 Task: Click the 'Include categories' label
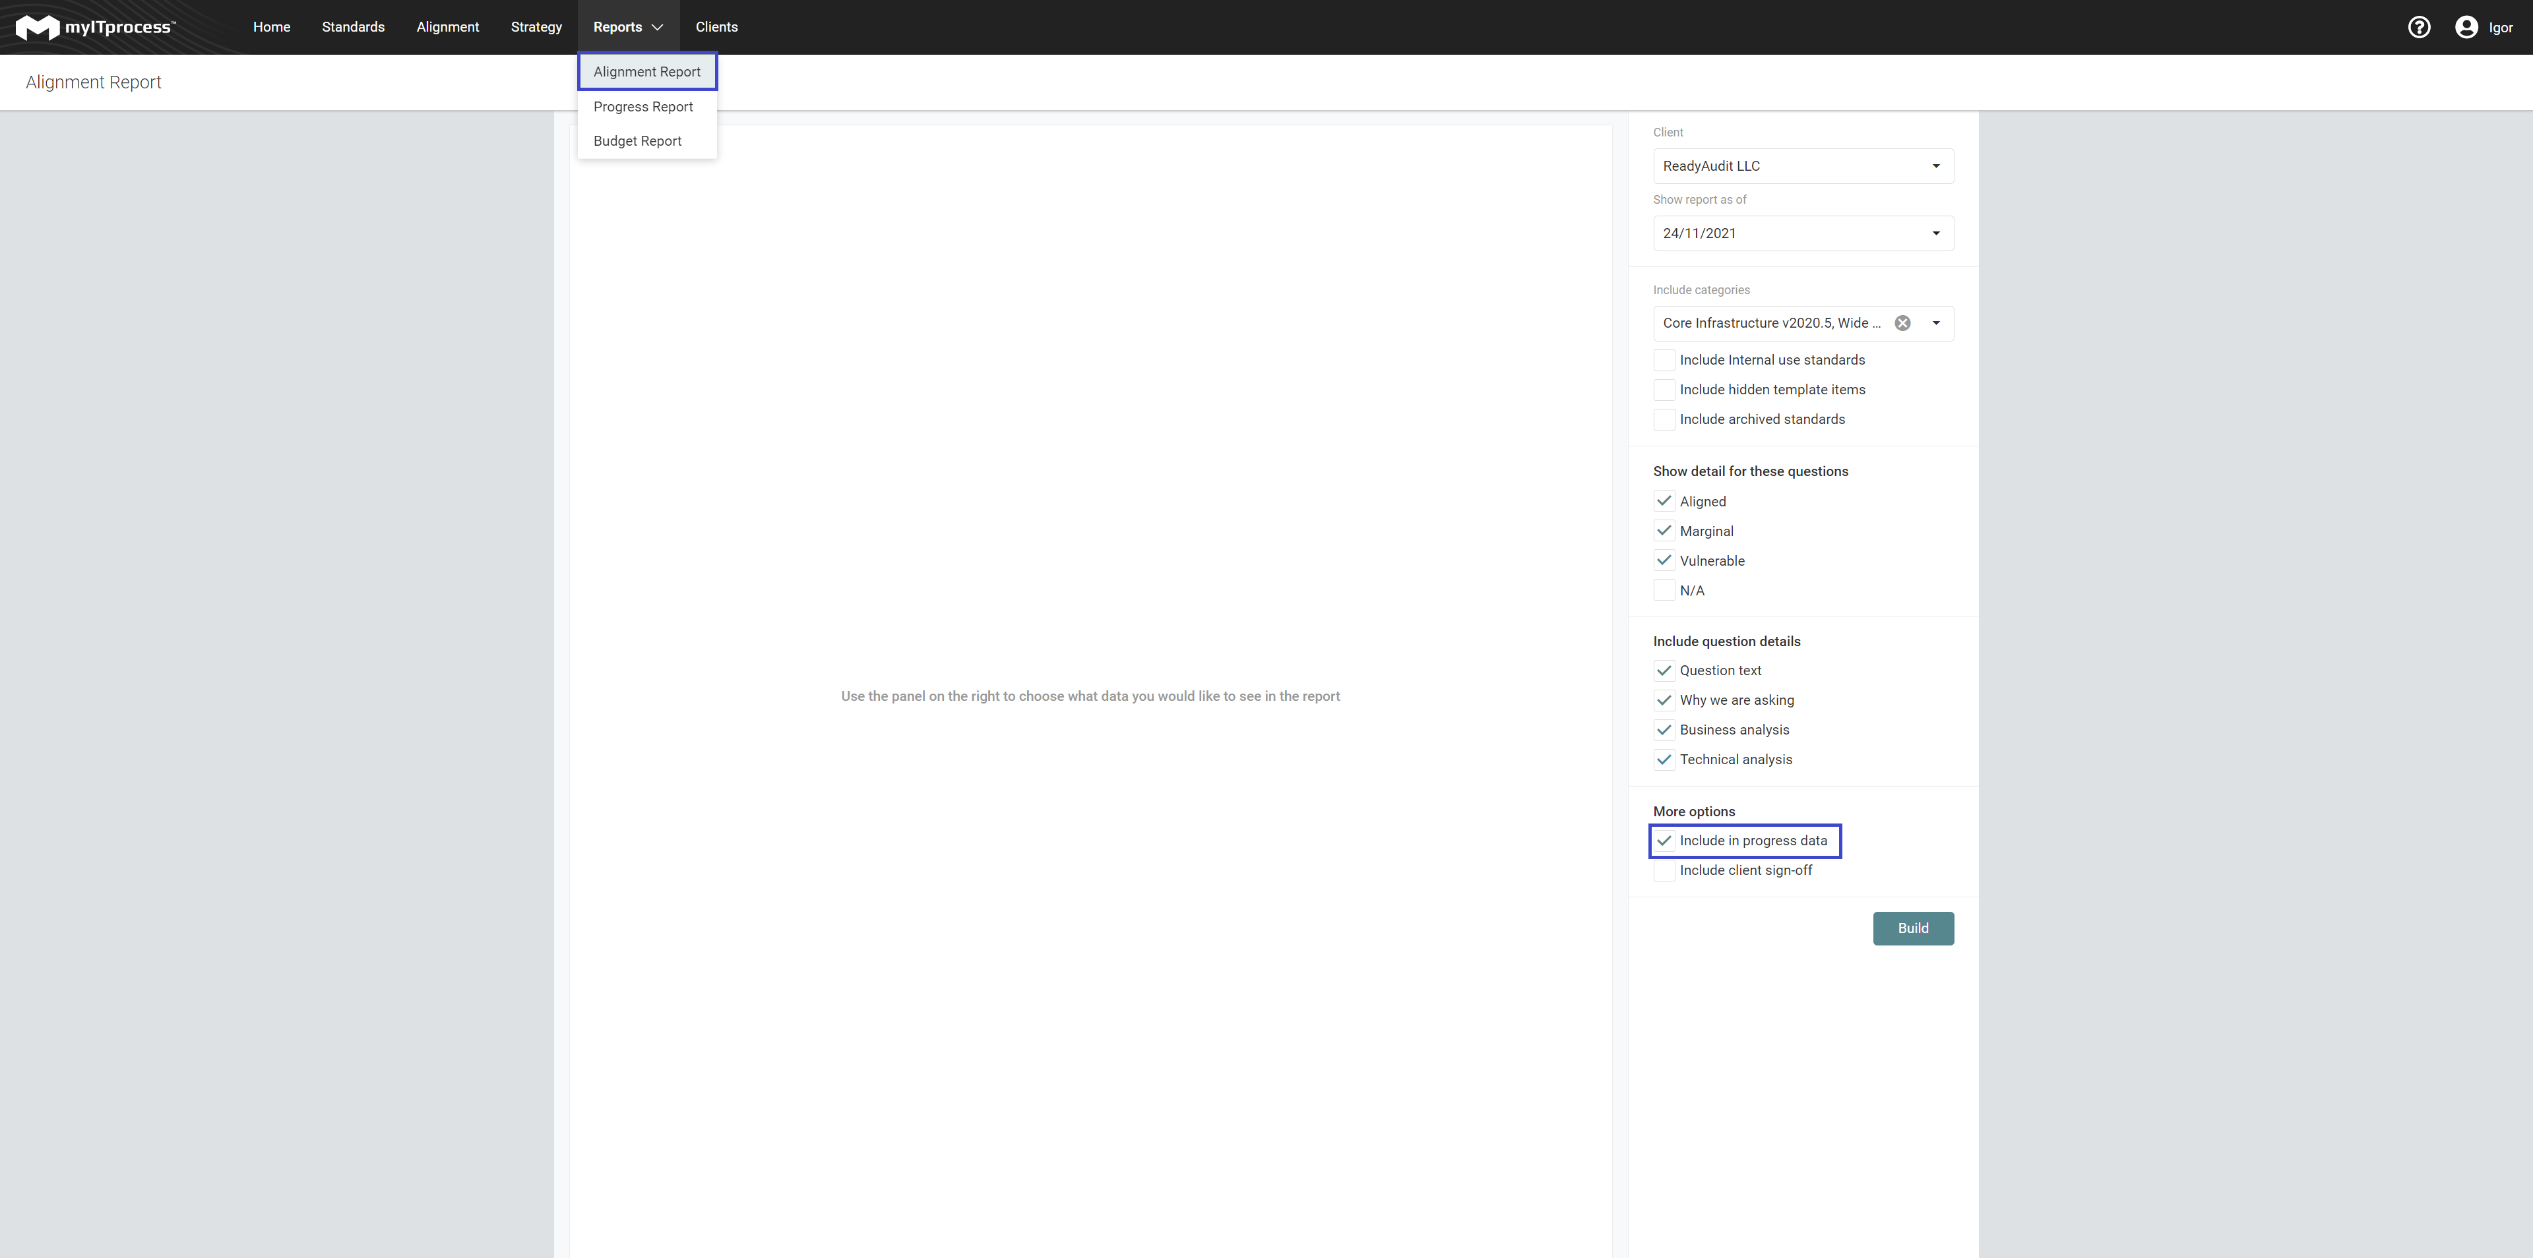pos(1701,290)
